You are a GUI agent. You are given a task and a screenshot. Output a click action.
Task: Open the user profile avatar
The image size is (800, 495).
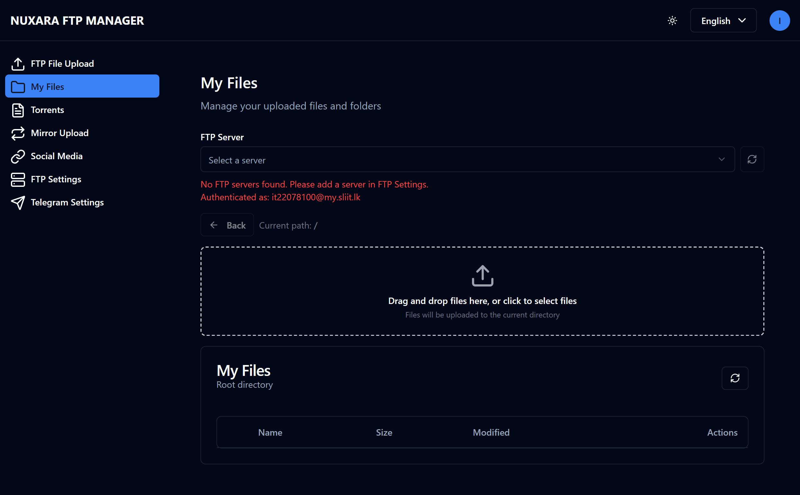click(780, 20)
